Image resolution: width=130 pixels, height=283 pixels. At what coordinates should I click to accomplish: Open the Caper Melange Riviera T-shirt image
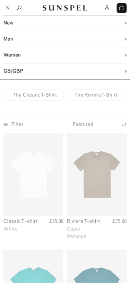[x=97, y=174]
